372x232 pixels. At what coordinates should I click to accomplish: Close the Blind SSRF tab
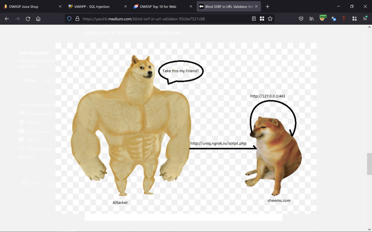(256, 6)
